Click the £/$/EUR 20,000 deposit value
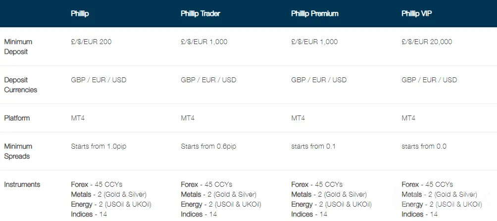The height and width of the screenshot is (221, 497). tap(427, 42)
